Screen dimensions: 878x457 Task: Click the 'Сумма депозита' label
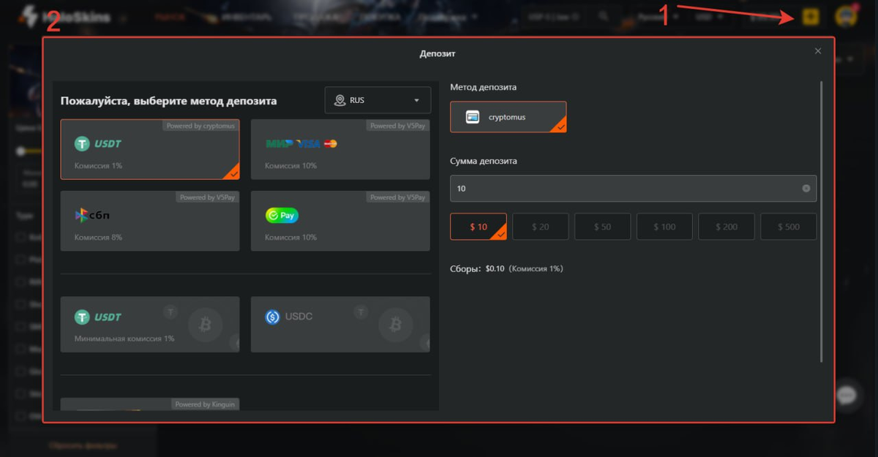[x=482, y=161]
